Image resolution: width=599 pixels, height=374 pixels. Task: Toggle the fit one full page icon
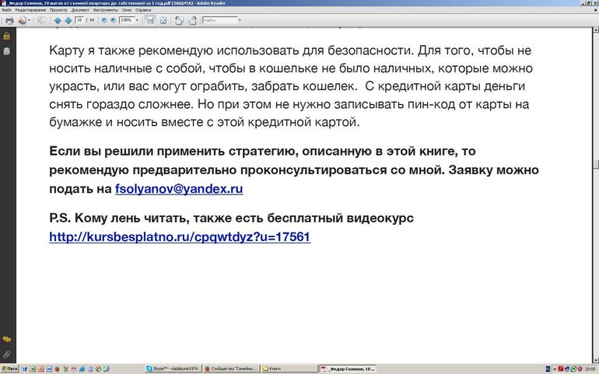163,20
